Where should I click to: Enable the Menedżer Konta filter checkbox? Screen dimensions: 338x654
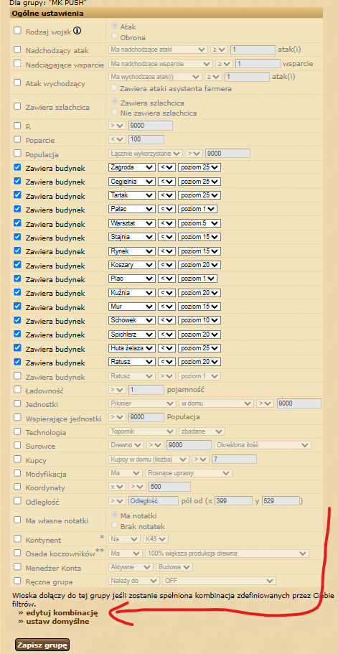point(17,567)
